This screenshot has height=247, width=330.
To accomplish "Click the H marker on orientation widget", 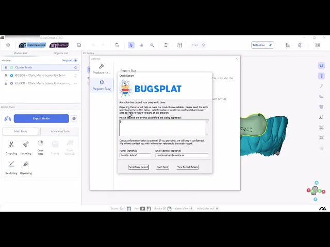I will (x=317, y=183).
